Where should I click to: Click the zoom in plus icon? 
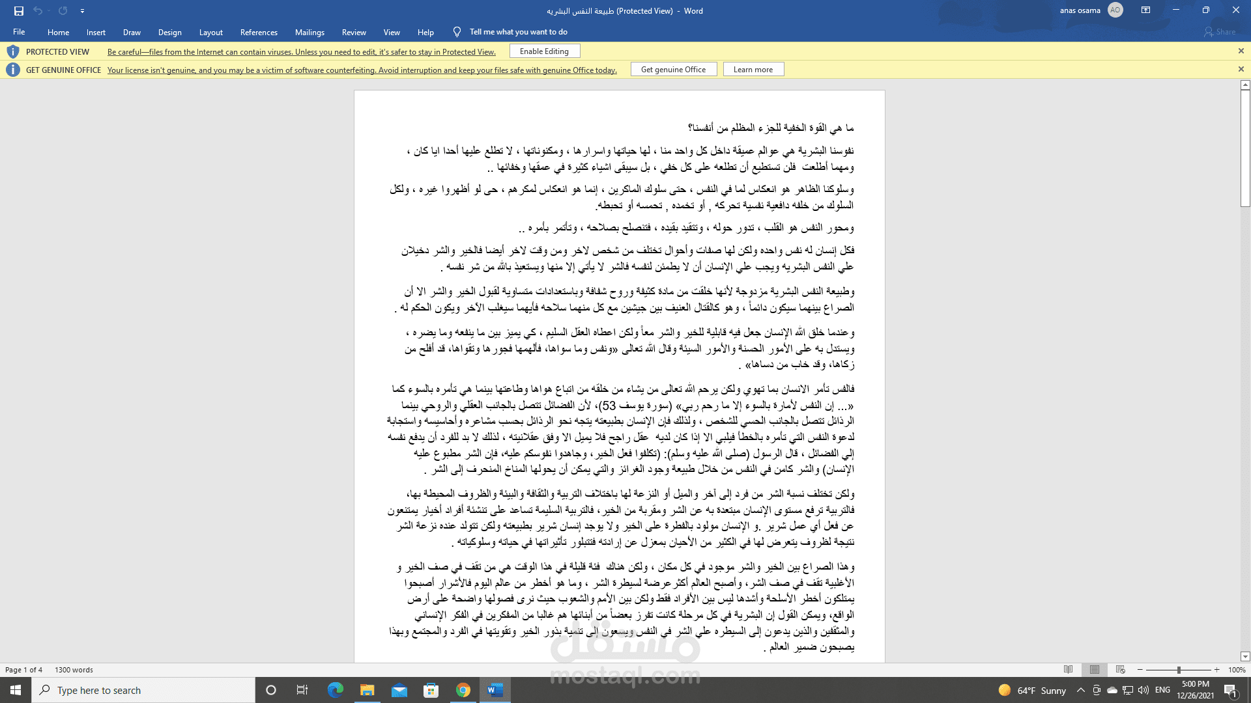pyautogui.click(x=1216, y=669)
